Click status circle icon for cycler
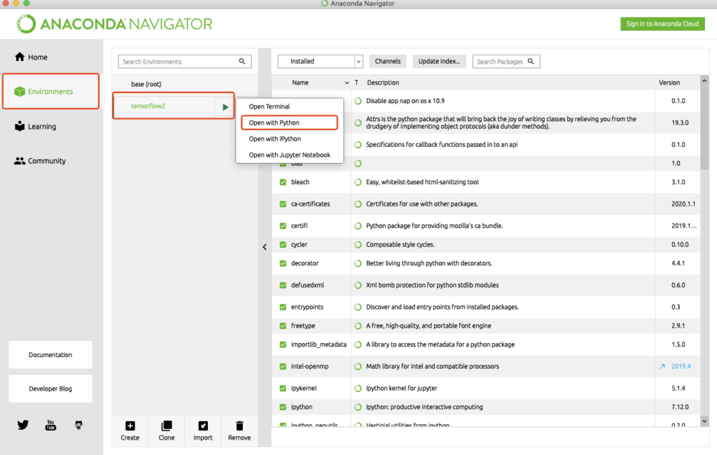 click(358, 244)
